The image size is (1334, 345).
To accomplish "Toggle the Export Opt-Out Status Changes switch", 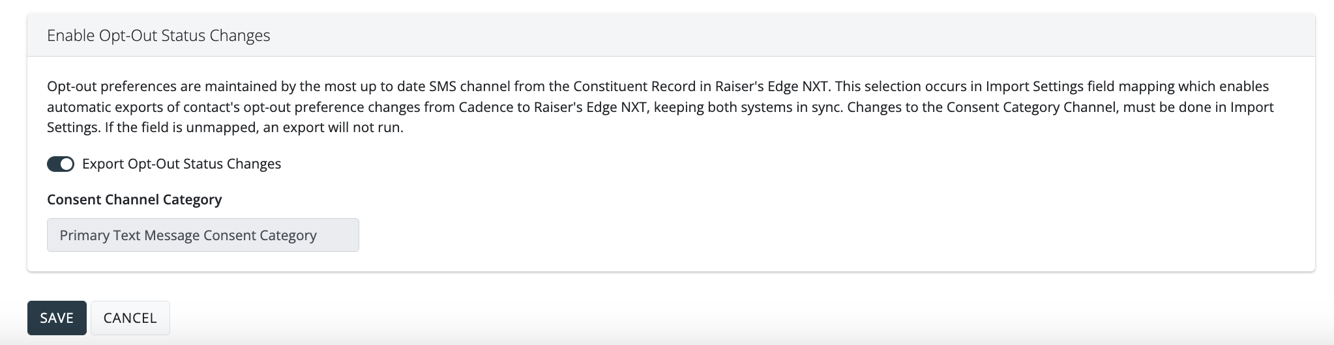I will point(61,164).
